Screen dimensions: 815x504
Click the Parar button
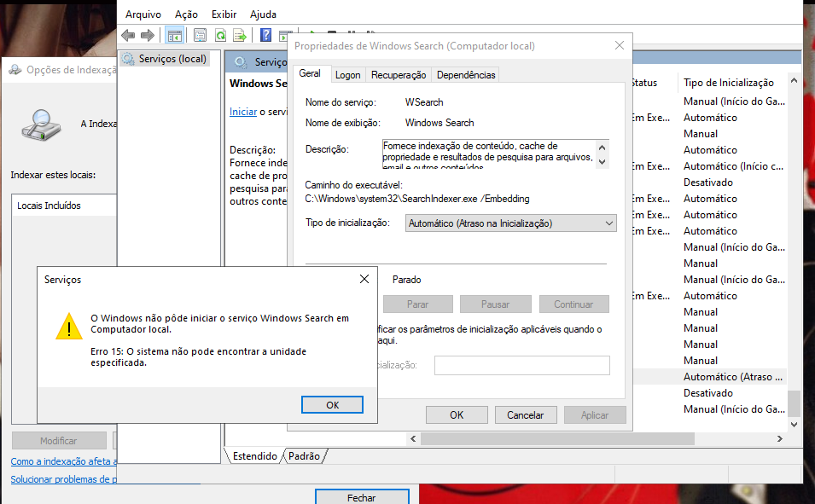[418, 304]
